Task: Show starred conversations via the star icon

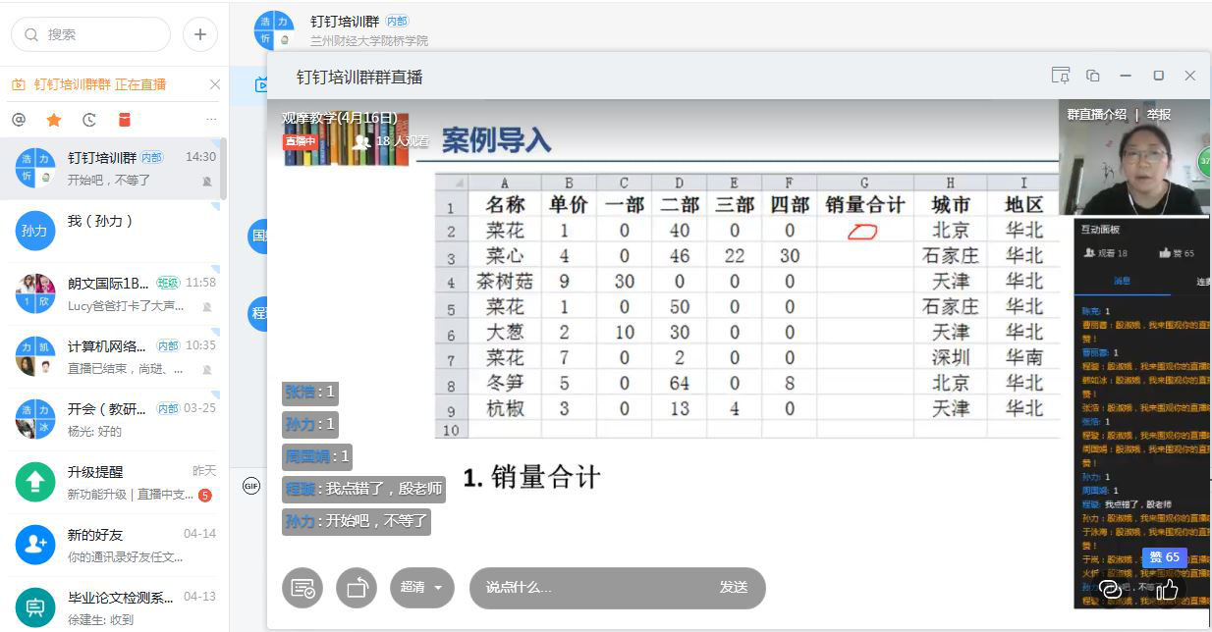Action: (54, 120)
